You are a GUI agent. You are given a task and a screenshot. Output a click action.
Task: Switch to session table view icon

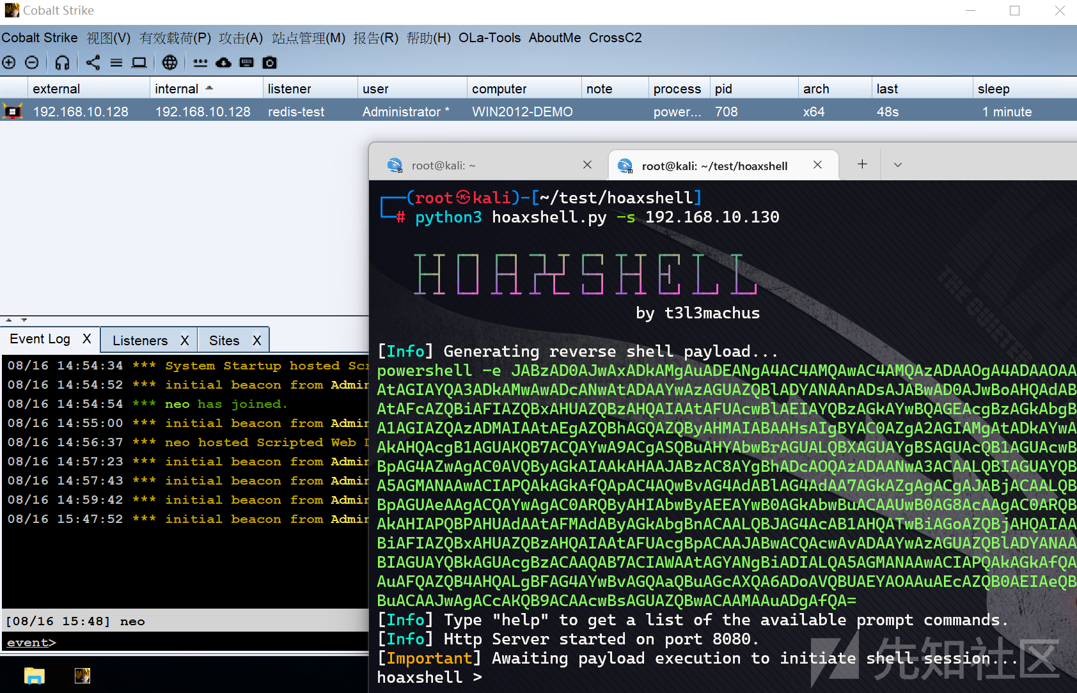click(x=116, y=63)
